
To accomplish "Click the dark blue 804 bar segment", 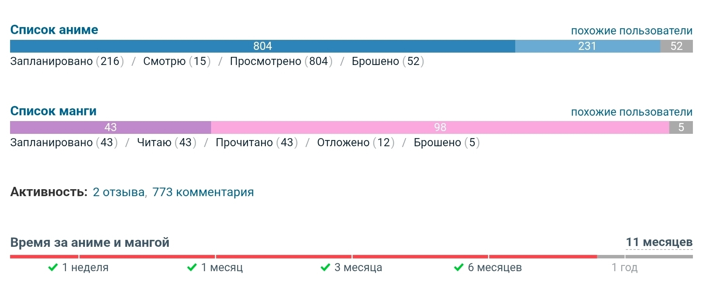I will pyautogui.click(x=262, y=46).
